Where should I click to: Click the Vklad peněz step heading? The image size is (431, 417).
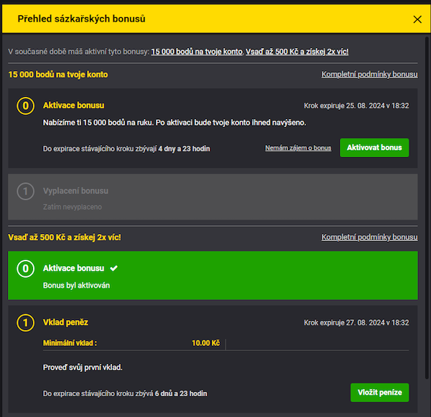(x=65, y=323)
